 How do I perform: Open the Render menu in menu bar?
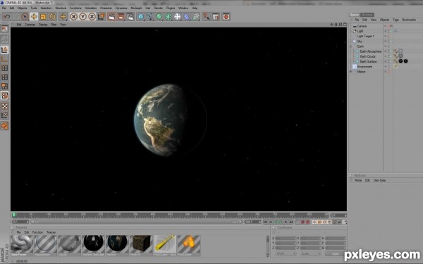159,8
